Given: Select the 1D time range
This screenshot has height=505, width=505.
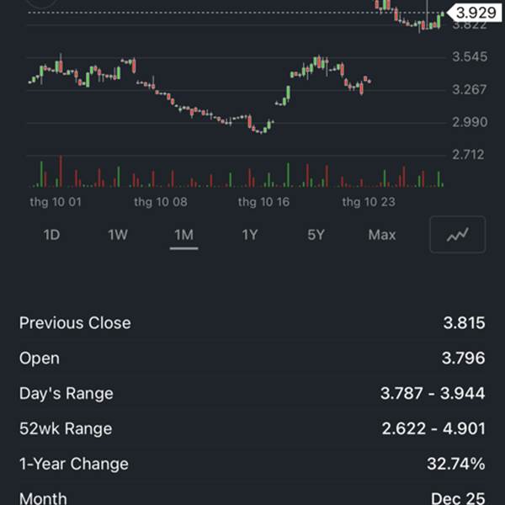Looking at the screenshot, I should (x=51, y=235).
